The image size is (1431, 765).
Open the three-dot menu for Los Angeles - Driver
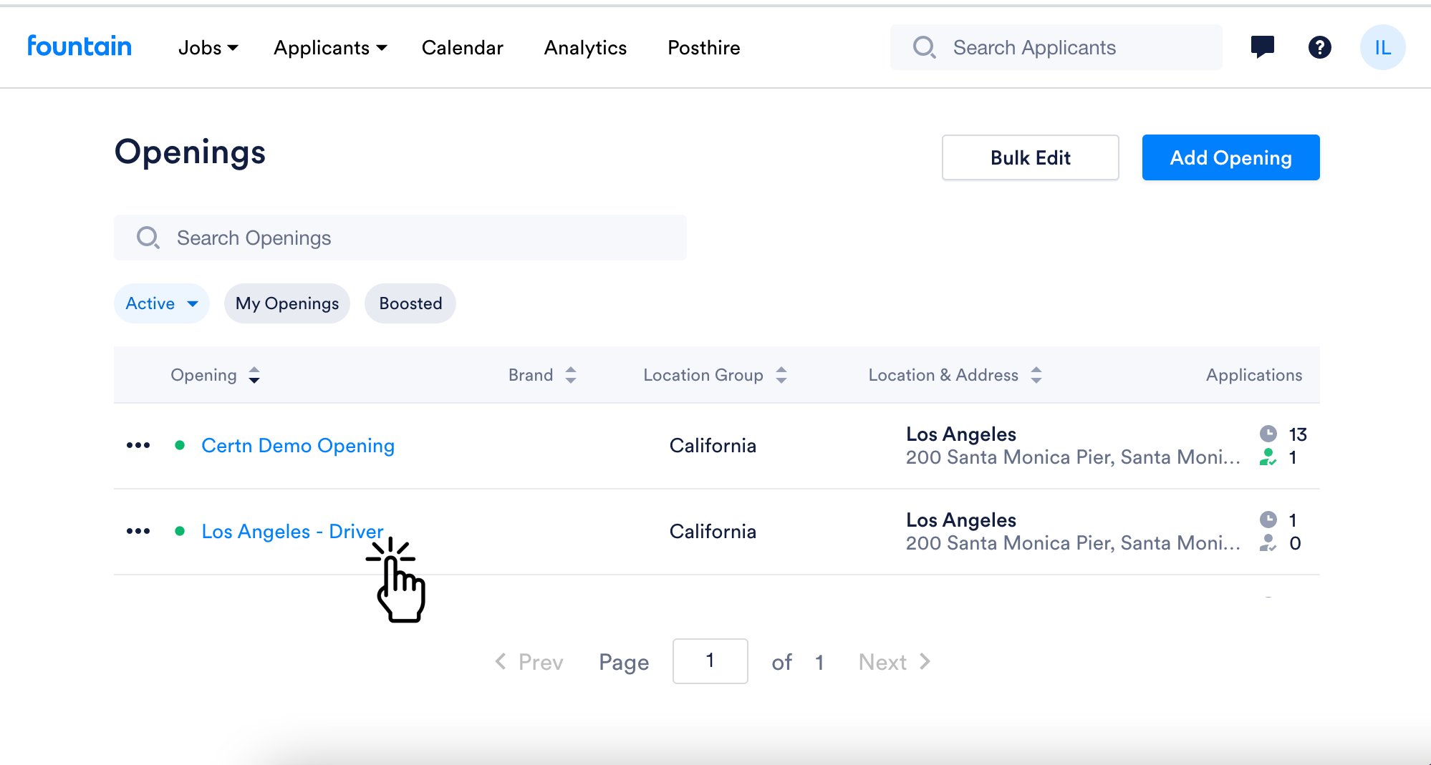138,531
